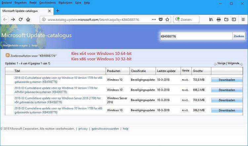
Task: Click the Microsoft Update-catalogus page title
Action: click(x=36, y=35)
